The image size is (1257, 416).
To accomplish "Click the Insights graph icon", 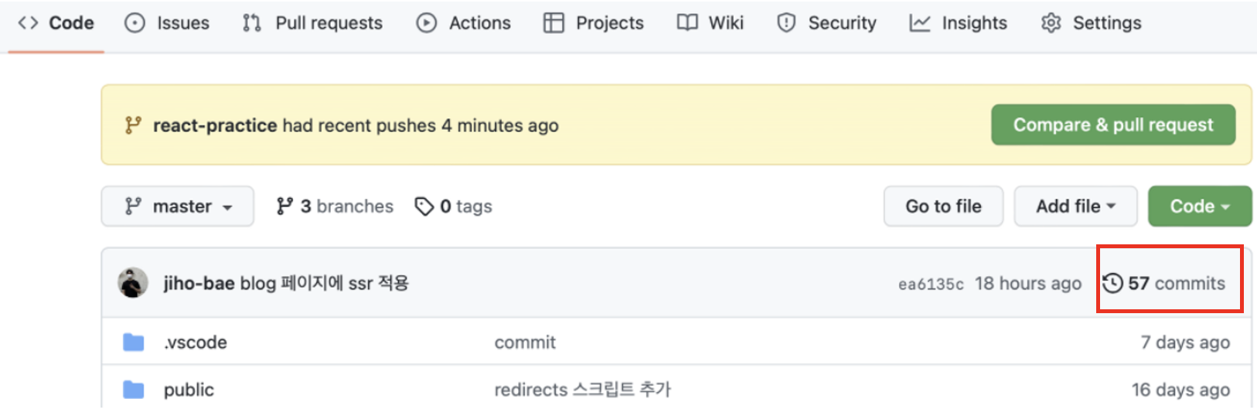I will (x=920, y=23).
